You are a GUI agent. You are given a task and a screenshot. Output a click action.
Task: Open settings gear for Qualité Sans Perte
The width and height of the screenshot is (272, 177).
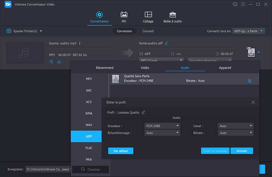pyautogui.click(x=250, y=81)
